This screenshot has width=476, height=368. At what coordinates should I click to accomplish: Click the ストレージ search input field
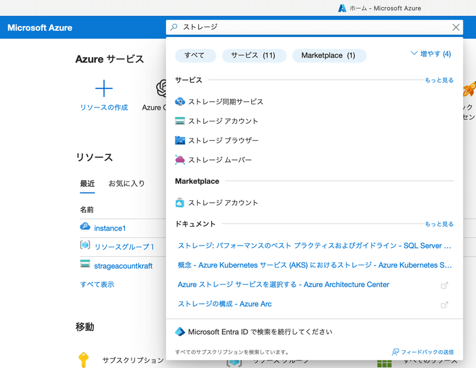click(315, 27)
